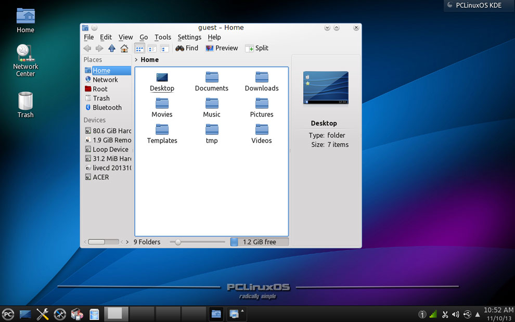
Task: Open the View menu
Action: coord(125,37)
